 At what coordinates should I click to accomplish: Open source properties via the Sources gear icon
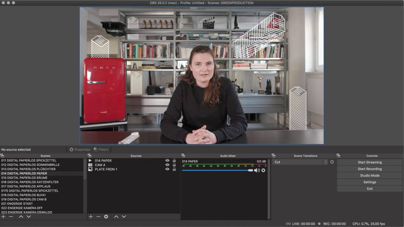tap(106, 217)
